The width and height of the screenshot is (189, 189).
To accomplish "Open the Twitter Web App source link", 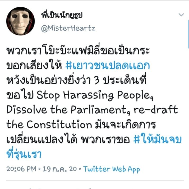I will [112, 169].
